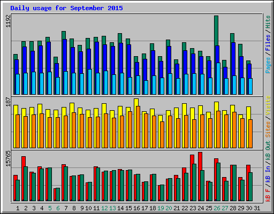Click day label 10 on the x-axis
This screenshot has height=214, width=274.
coord(88,208)
